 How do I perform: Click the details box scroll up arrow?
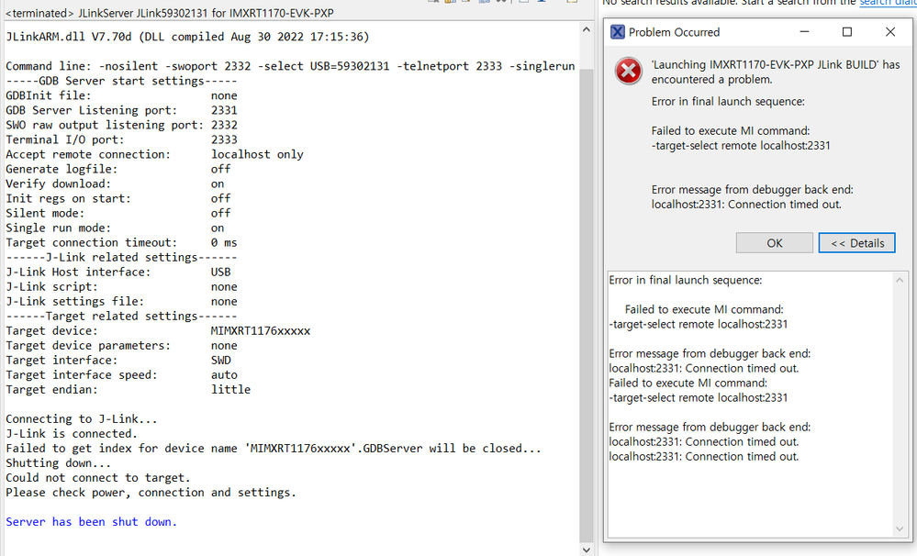tap(899, 281)
